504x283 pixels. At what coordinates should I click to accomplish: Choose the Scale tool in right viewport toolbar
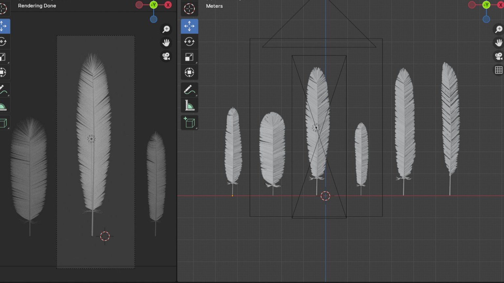tap(189, 57)
